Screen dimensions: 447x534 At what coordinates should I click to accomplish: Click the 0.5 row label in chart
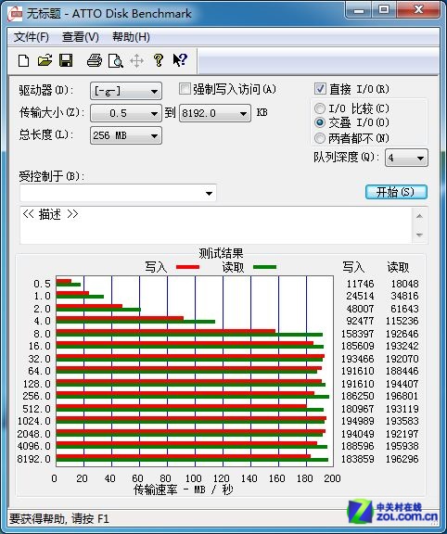pos(42,284)
